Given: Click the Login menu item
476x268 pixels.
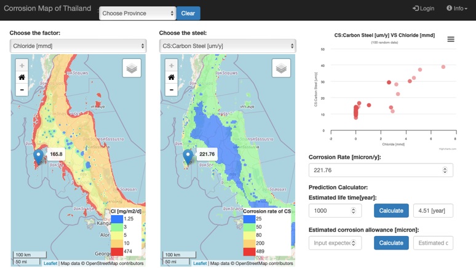Looking at the screenshot, I should [x=424, y=8].
